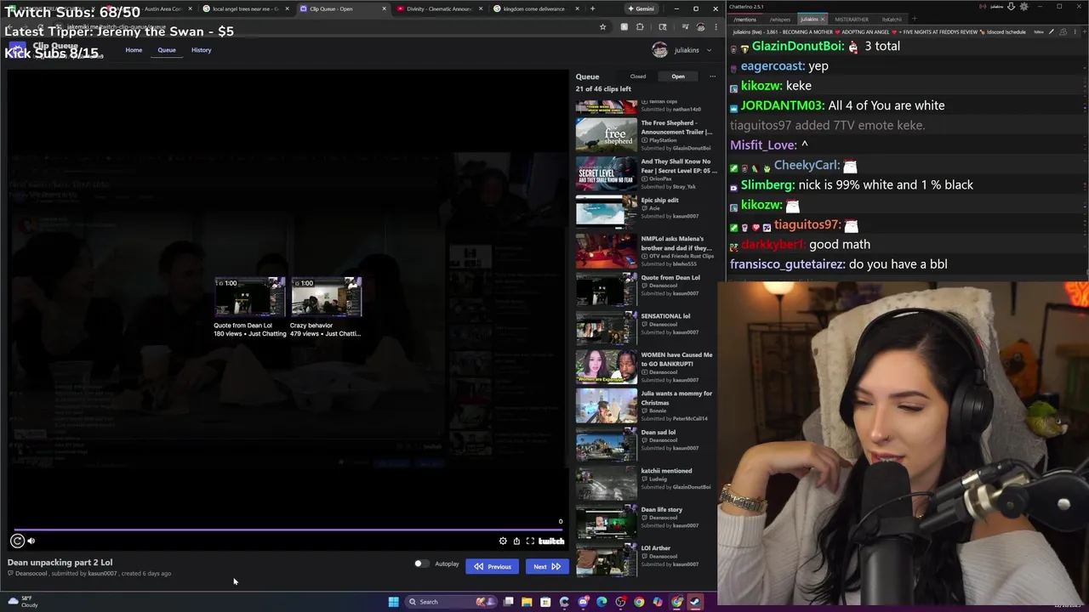Launch Microsoft Edge from the taskbar
Screen dimensions: 1089x612
coord(602,602)
